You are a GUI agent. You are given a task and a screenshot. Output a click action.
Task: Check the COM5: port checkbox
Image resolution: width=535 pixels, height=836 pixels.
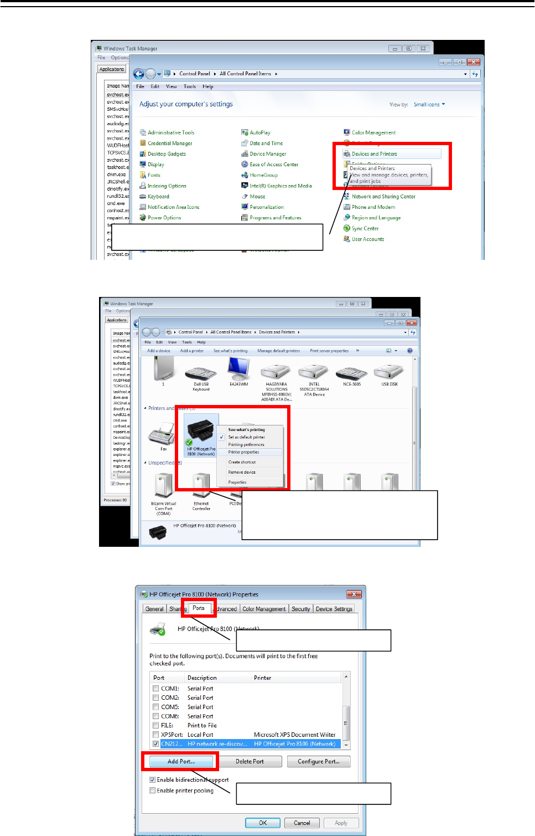click(155, 707)
